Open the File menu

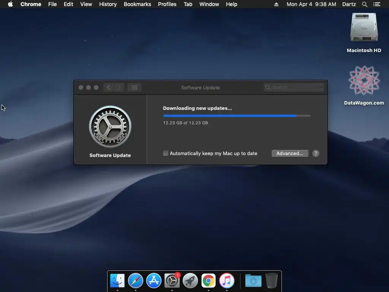point(52,4)
